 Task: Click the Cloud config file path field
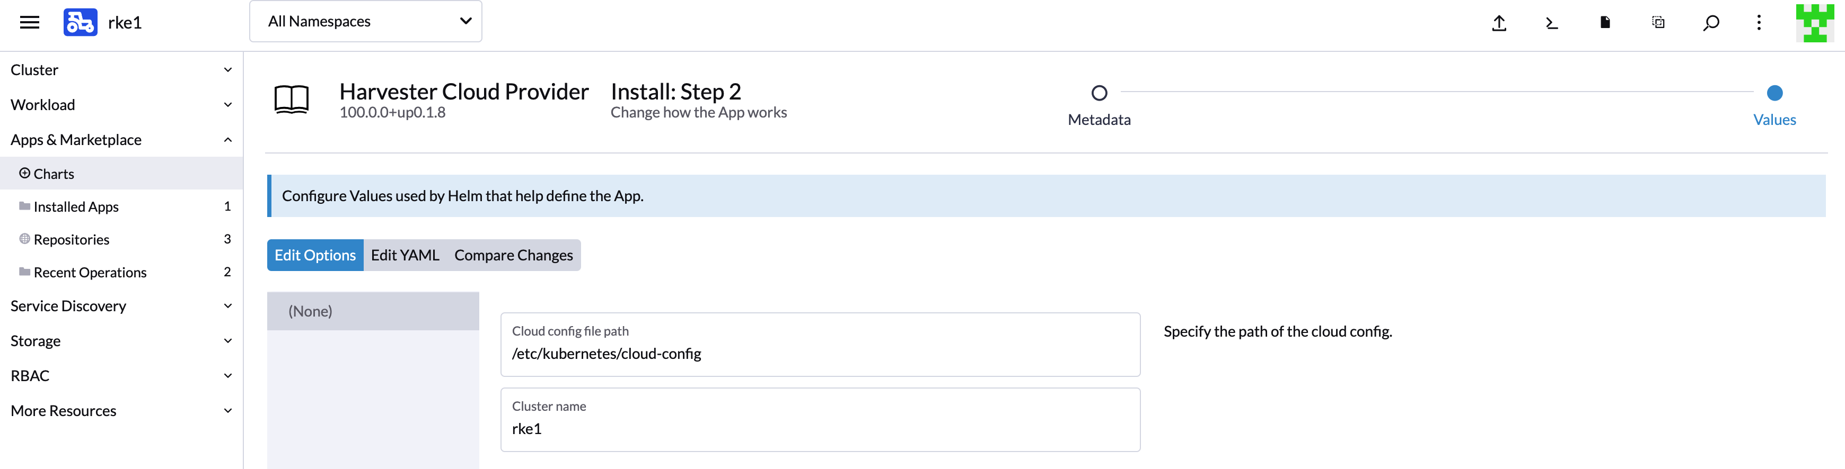coord(819,353)
